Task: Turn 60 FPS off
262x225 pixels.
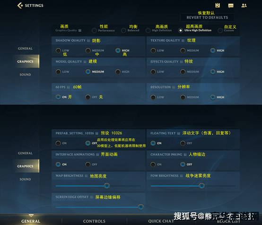Action: point(88,97)
